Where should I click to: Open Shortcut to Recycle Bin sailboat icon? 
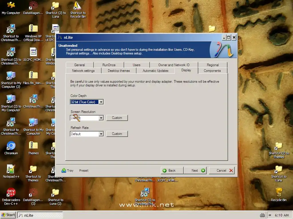(x=78, y=9)
